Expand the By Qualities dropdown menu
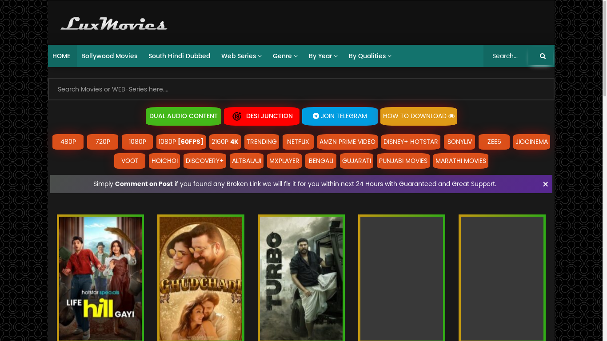Screen dimensions: 607x341 [x=370, y=56]
